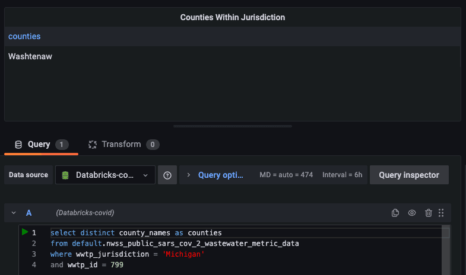Open data source help question-mark icon
This screenshot has width=466, height=275.
click(167, 175)
